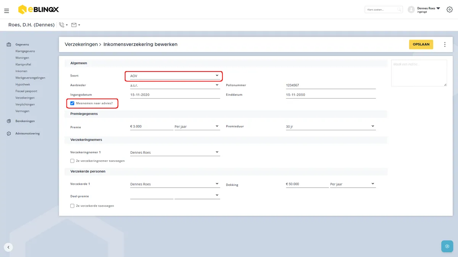The height and width of the screenshot is (257, 458).
Task: Go to Vermogen in the sidebar
Action: [x=22, y=111]
